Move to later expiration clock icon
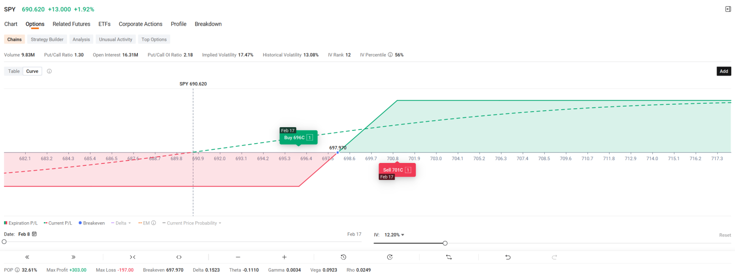 390,257
